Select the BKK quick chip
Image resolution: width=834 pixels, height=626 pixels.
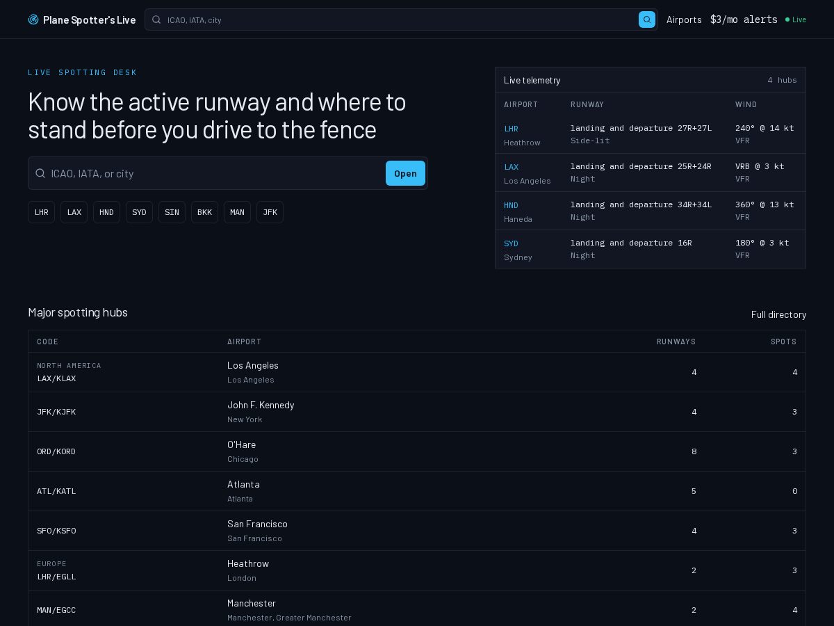pyautogui.click(x=204, y=212)
